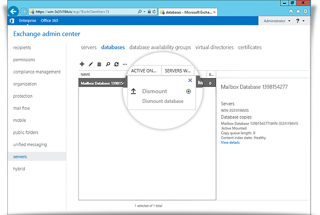This screenshot has width=320, height=215.
Task: Open organization in the left navigation
Action: (25, 84)
